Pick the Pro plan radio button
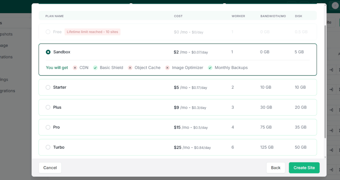340x180 pixels. click(x=48, y=127)
